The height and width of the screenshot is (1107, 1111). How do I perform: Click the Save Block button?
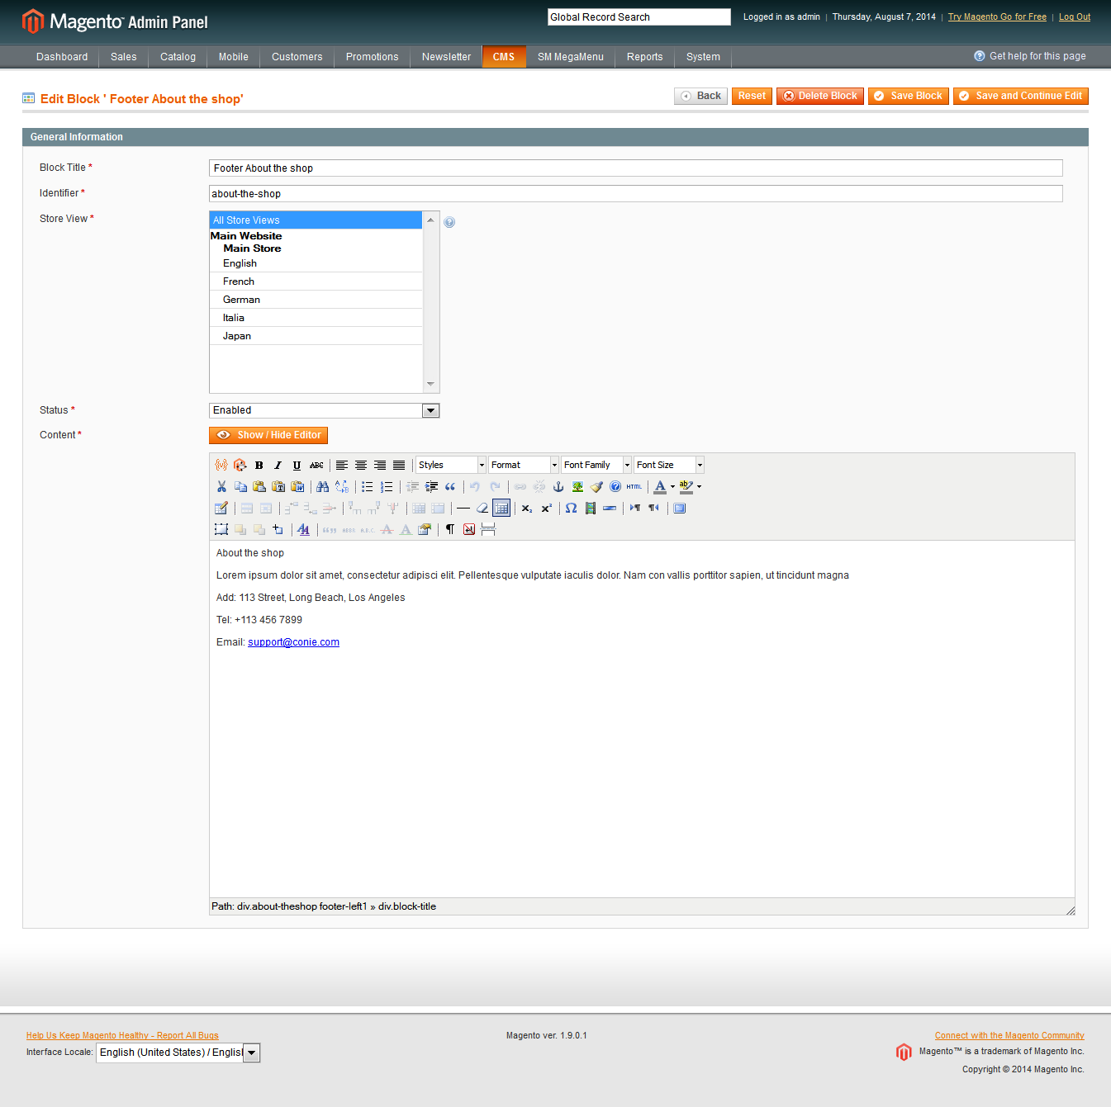(909, 96)
